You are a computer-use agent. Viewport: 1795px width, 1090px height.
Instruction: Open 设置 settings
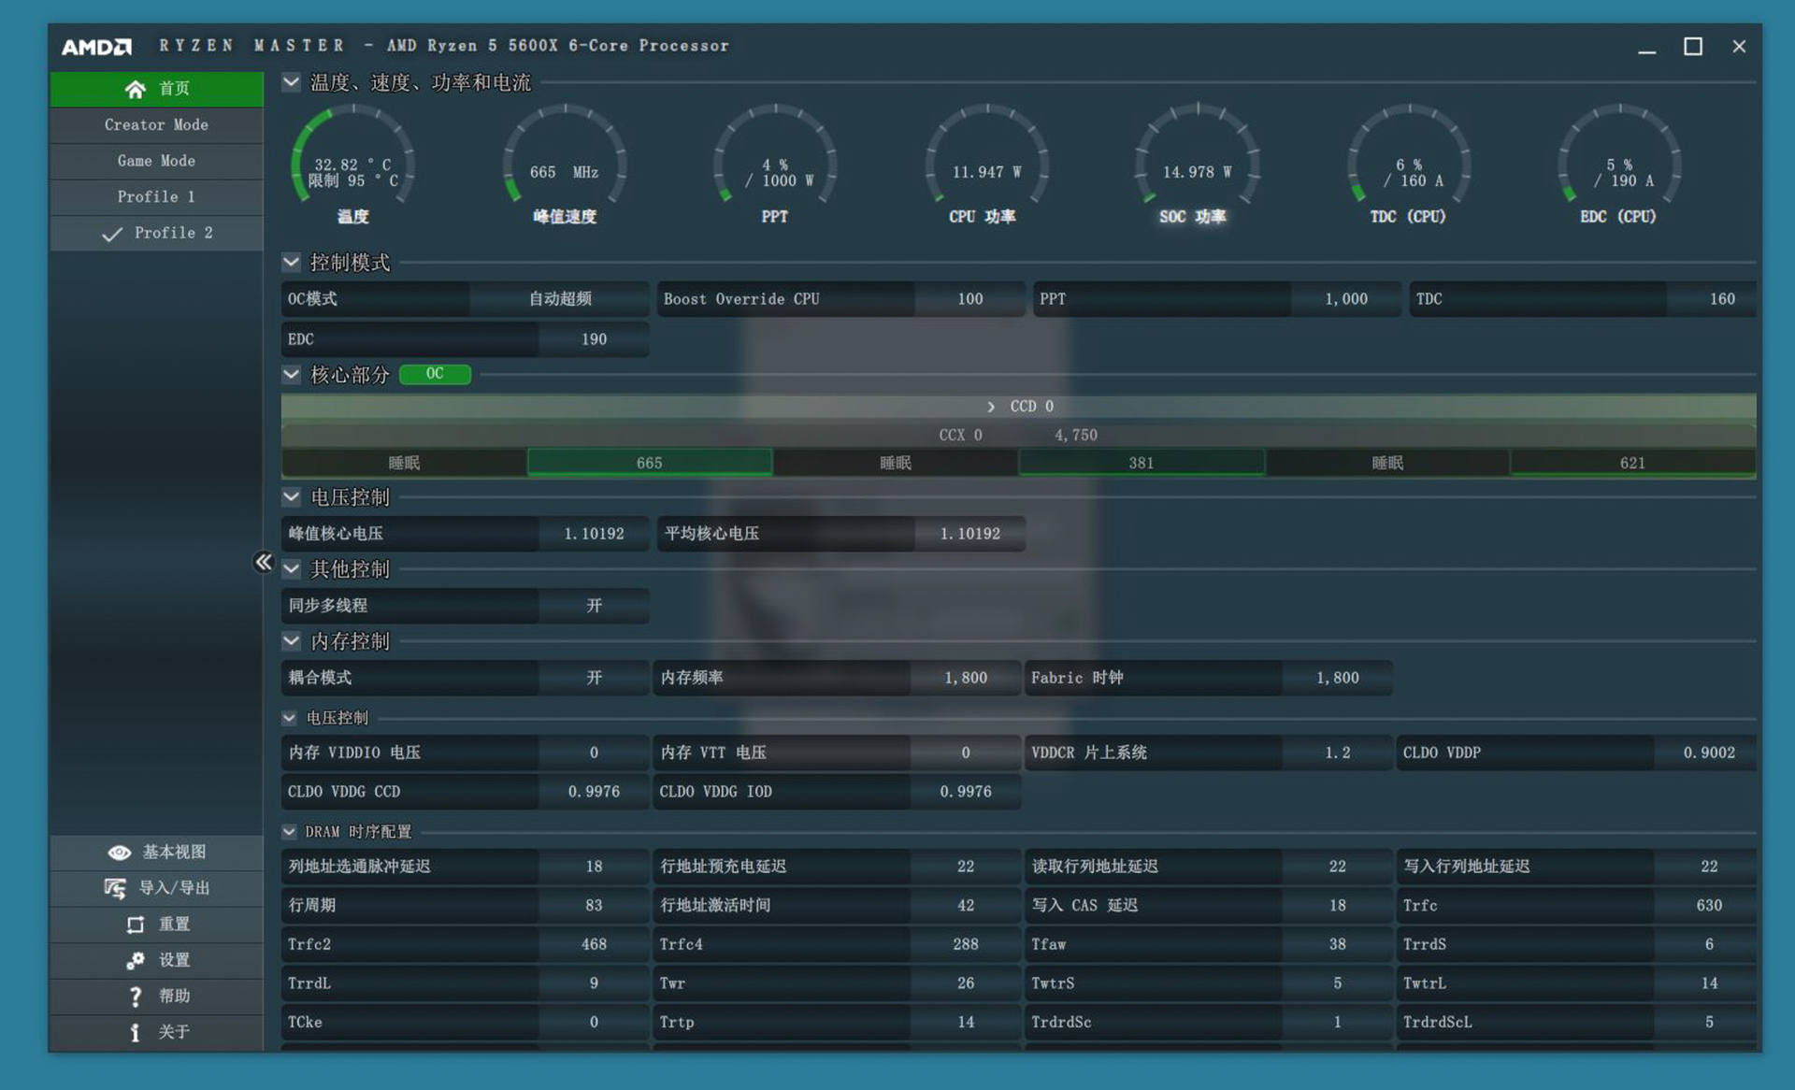[156, 960]
